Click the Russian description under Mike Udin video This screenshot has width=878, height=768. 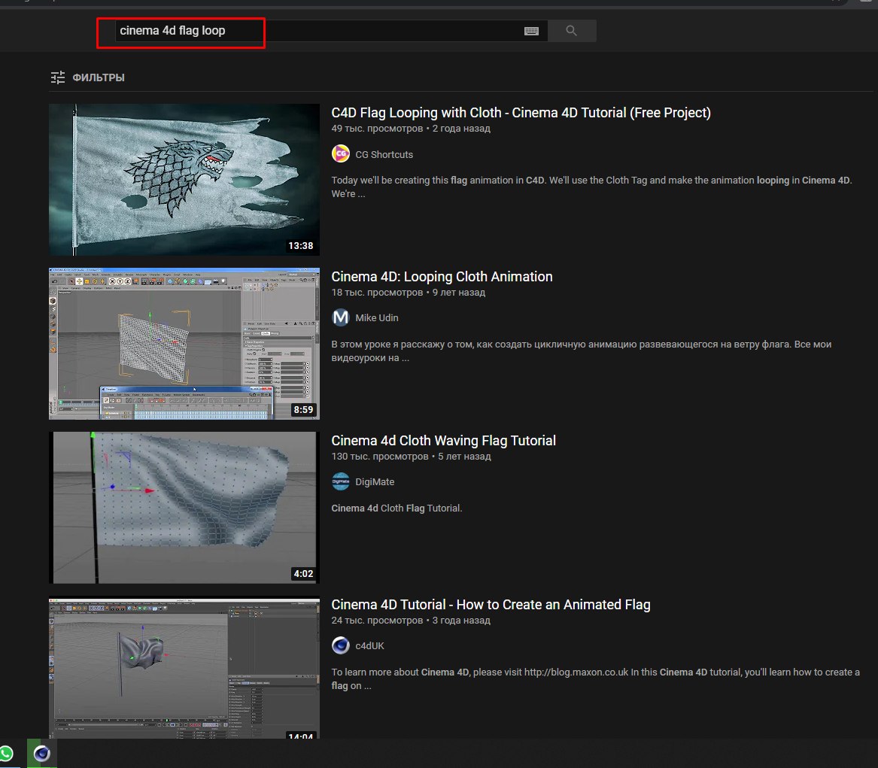pyautogui.click(x=582, y=351)
